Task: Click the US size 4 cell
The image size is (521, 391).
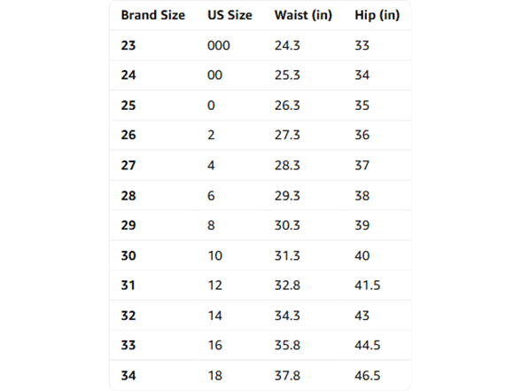Action: pos(211,165)
